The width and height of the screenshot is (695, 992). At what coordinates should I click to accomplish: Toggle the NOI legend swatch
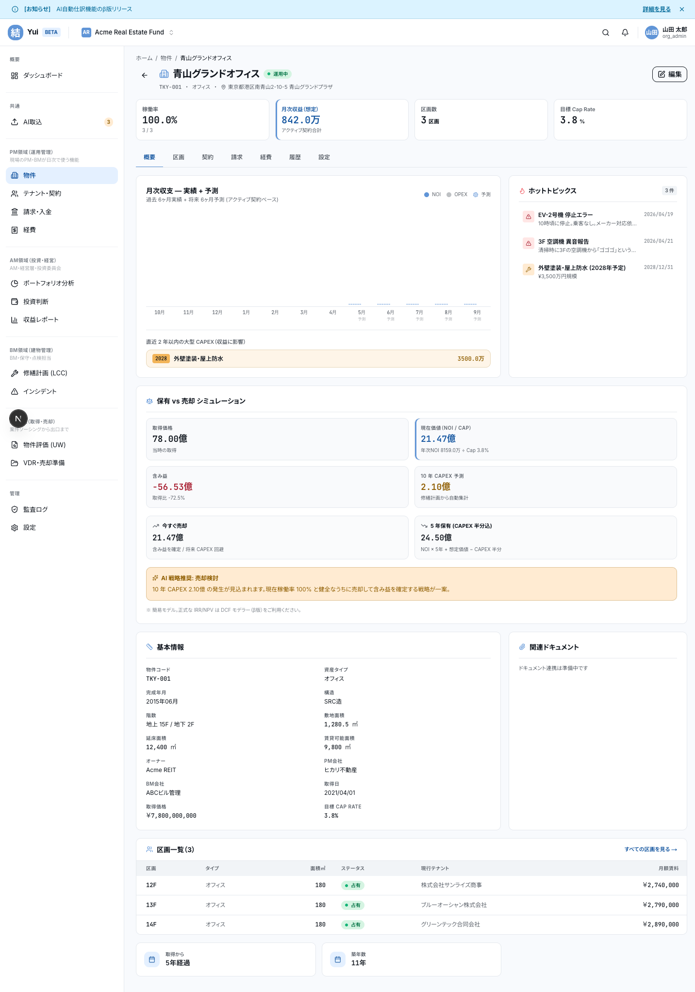pos(427,195)
